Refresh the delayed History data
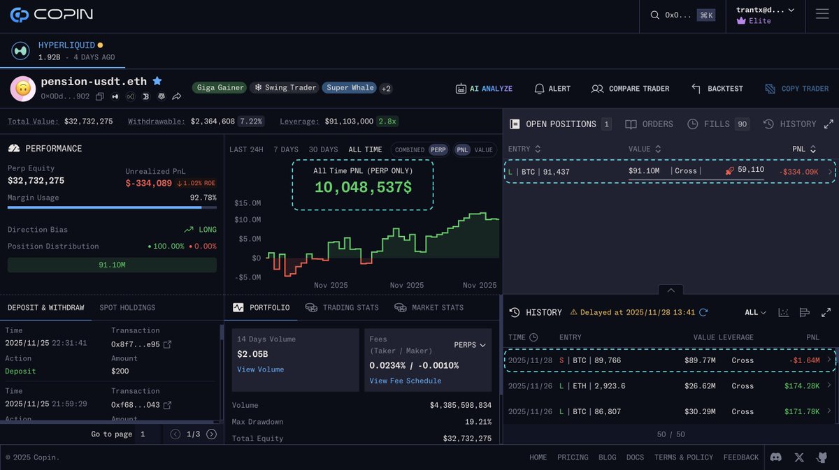The image size is (839, 470). pyautogui.click(x=703, y=312)
